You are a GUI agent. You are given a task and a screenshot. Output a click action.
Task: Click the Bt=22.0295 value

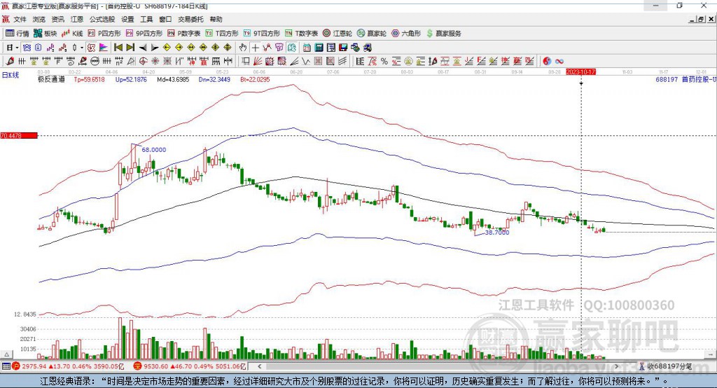(x=255, y=79)
